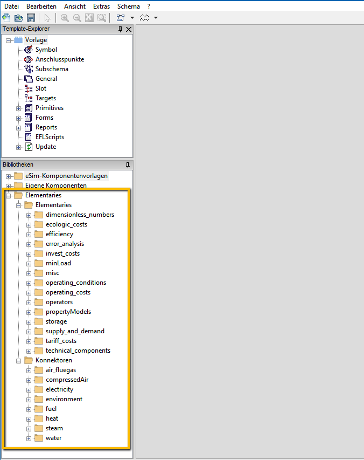Select the eSim-Komponentenvorlagen library

(x=66, y=176)
